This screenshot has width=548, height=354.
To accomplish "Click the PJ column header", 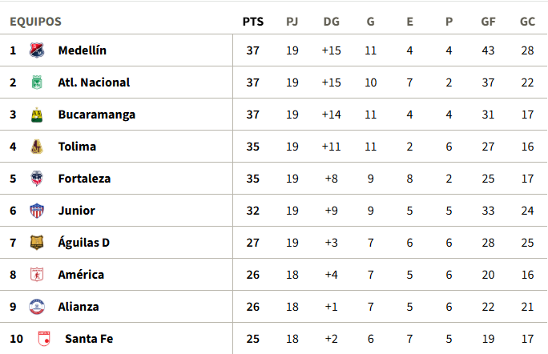I will tap(292, 22).
